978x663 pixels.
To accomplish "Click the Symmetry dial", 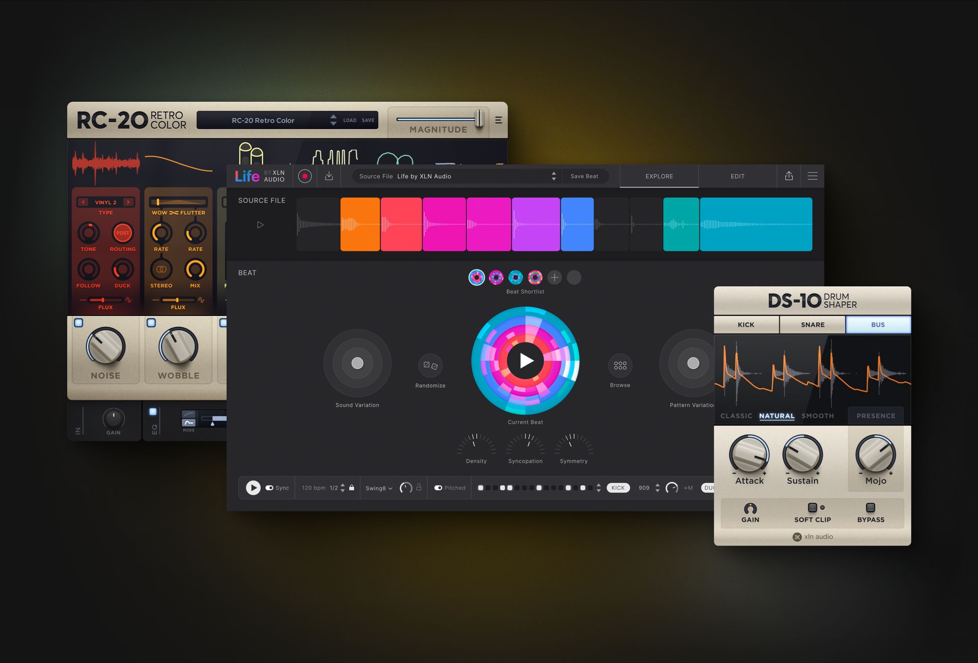I will (x=574, y=443).
